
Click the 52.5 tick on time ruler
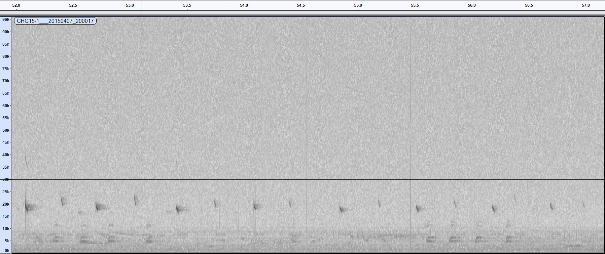pos(73,5)
